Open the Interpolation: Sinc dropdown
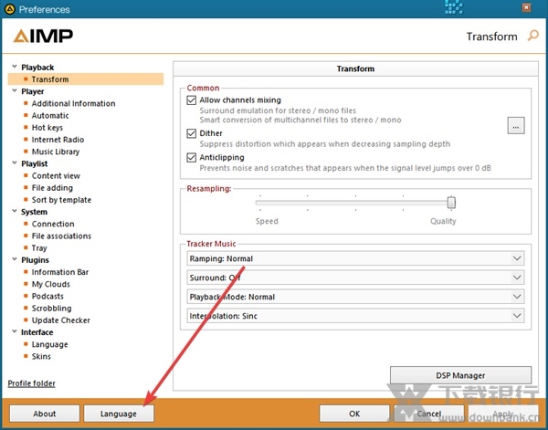The image size is (548, 430). pyautogui.click(x=355, y=316)
